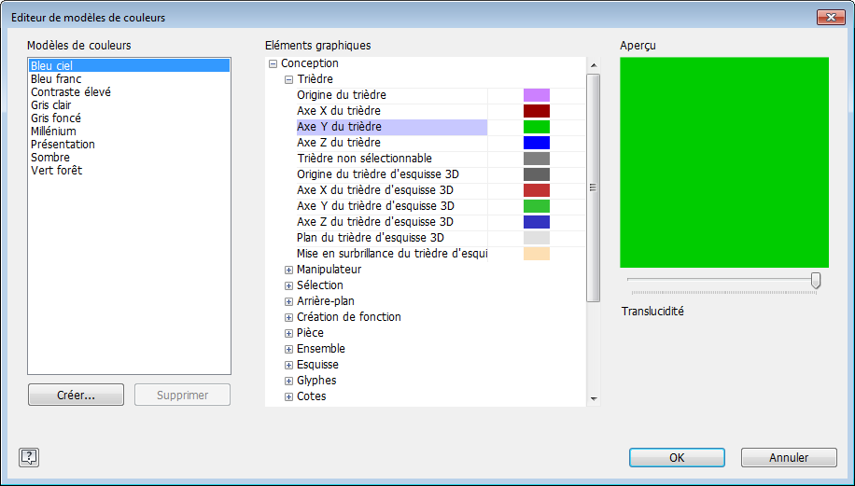
Task: Cancel with the Annuler button
Action: (789, 458)
